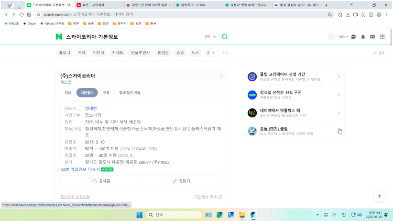
Task: Click the green Naver N logo
Action: 59,37
